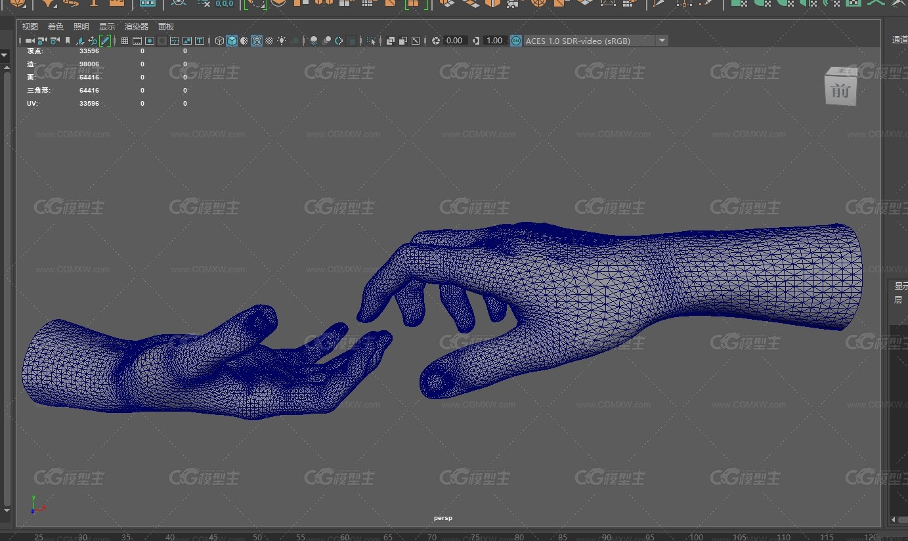Open the 视图 (View) panel menu
Screen dimensions: 908x541
(x=30, y=27)
